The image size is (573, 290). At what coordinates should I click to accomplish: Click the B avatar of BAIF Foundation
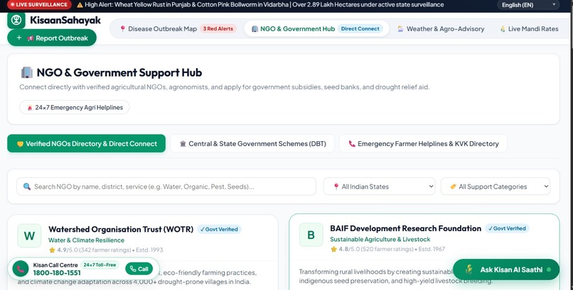pos(311,235)
